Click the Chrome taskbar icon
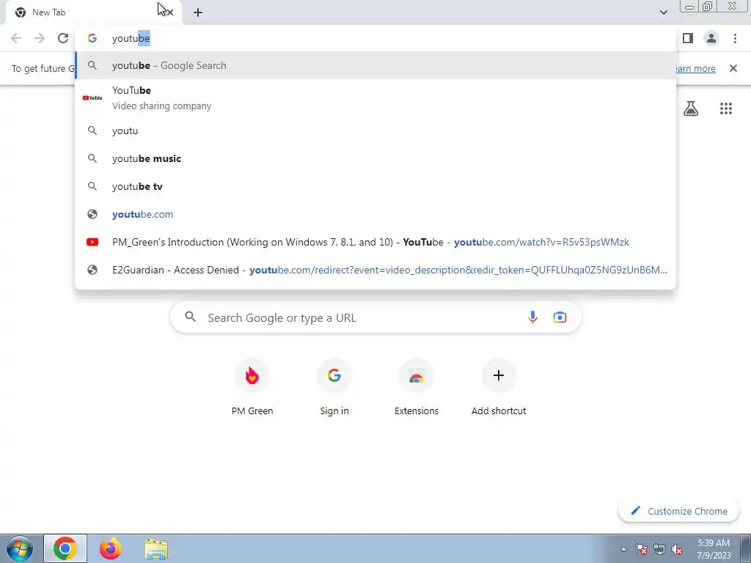Screen dimensions: 751x563 65,548
